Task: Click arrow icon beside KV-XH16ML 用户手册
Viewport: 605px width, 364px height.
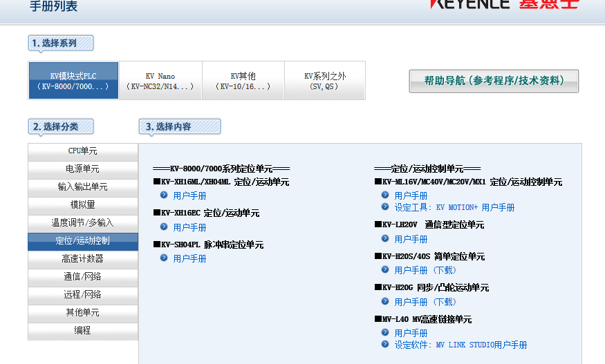Action: (x=164, y=195)
